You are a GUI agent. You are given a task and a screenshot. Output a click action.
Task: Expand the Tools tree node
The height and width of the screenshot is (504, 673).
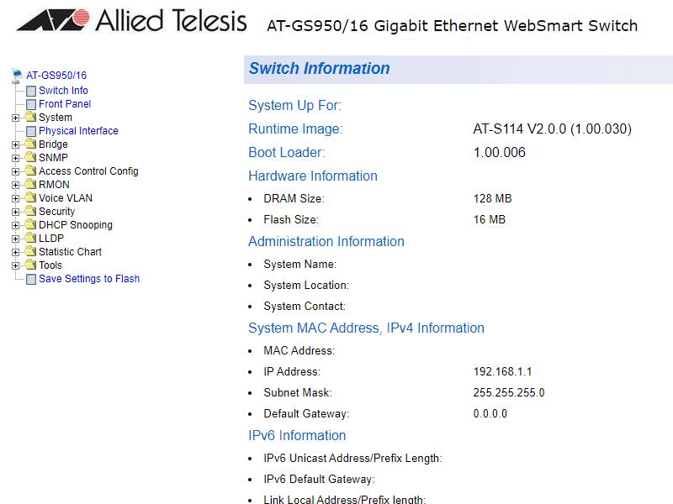[16, 265]
